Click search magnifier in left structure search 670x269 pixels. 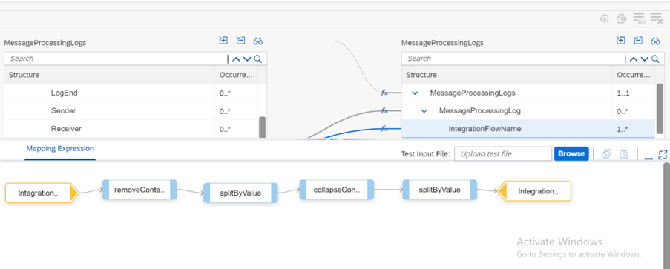pos(258,59)
